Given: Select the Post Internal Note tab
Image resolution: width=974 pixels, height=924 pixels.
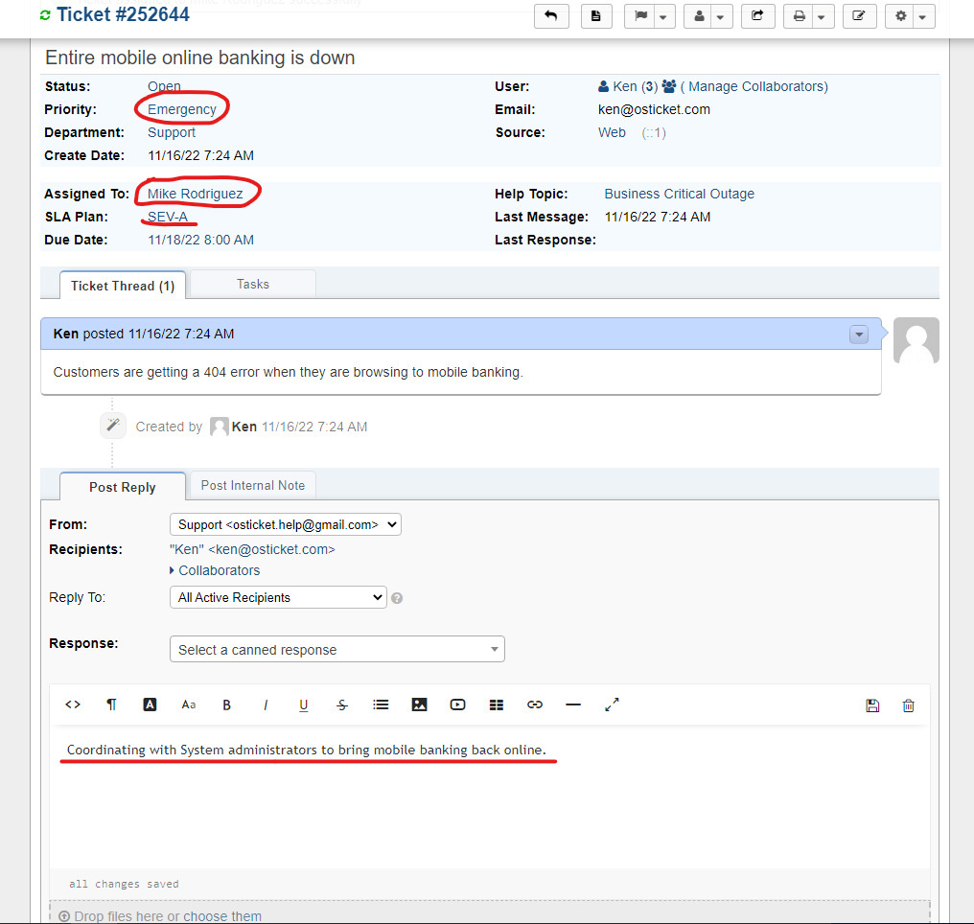Looking at the screenshot, I should [253, 486].
